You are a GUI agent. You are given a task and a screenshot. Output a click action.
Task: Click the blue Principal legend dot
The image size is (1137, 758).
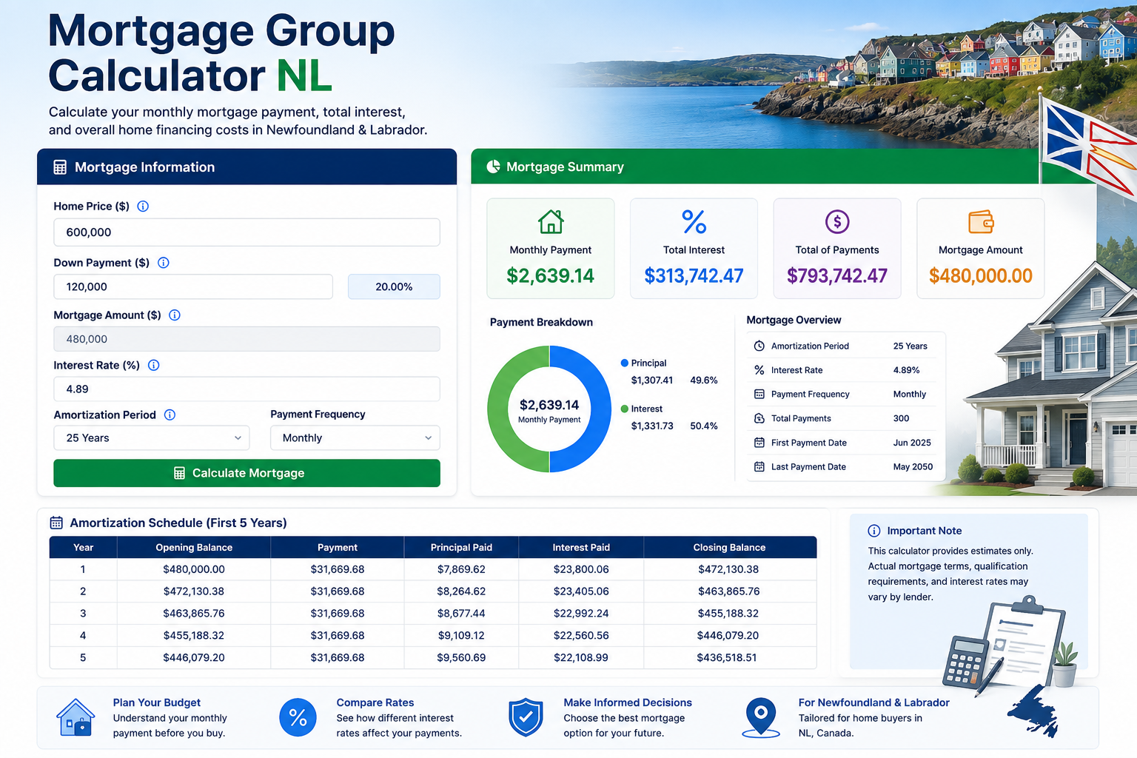[625, 363]
